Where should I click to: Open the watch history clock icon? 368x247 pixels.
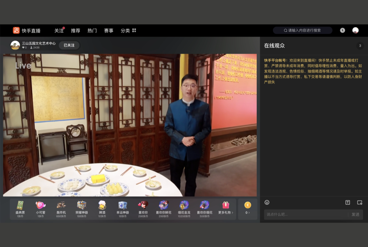342,30
